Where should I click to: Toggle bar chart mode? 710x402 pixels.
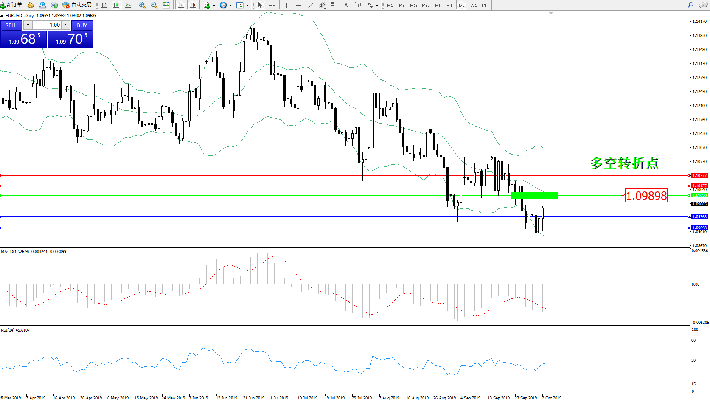[104, 5]
